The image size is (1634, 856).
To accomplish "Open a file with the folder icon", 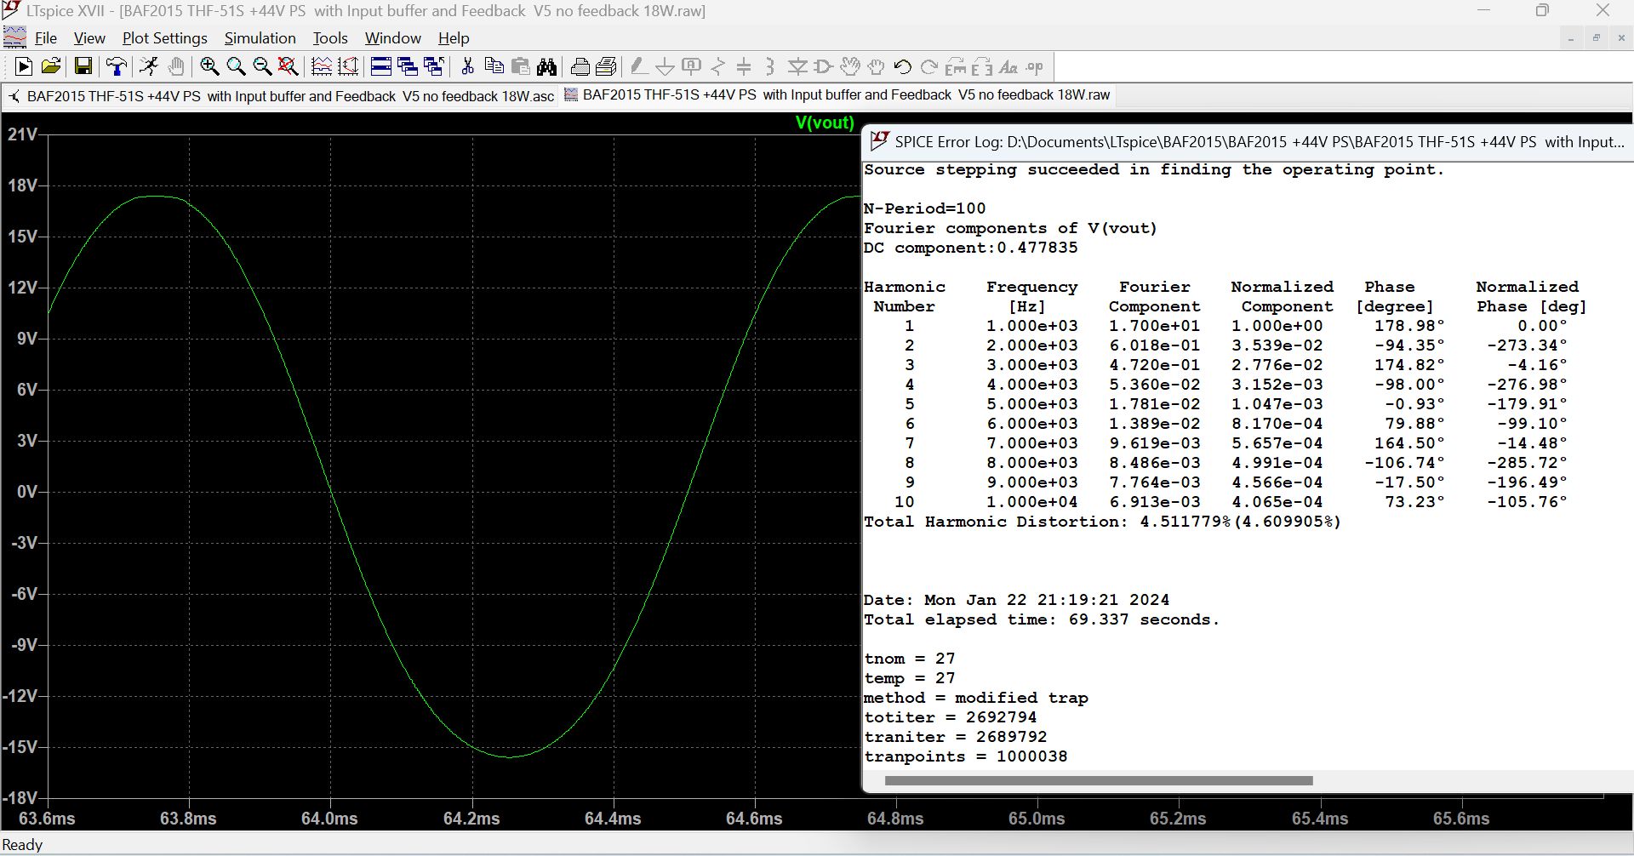I will pyautogui.click(x=51, y=66).
